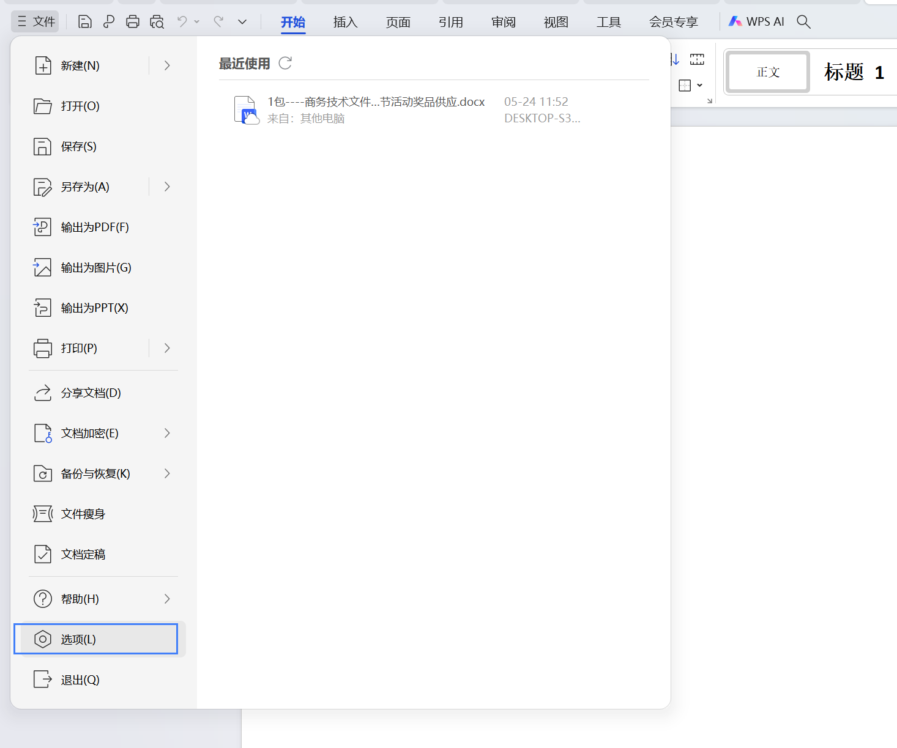Open WPS AI assistant

[x=756, y=21]
